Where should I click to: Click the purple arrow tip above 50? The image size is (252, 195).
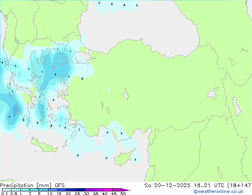coord(126,190)
